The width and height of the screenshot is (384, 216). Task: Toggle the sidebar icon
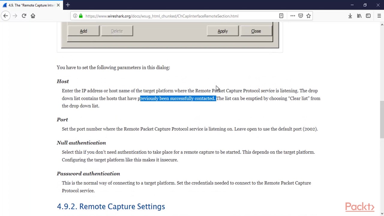tap(368, 16)
